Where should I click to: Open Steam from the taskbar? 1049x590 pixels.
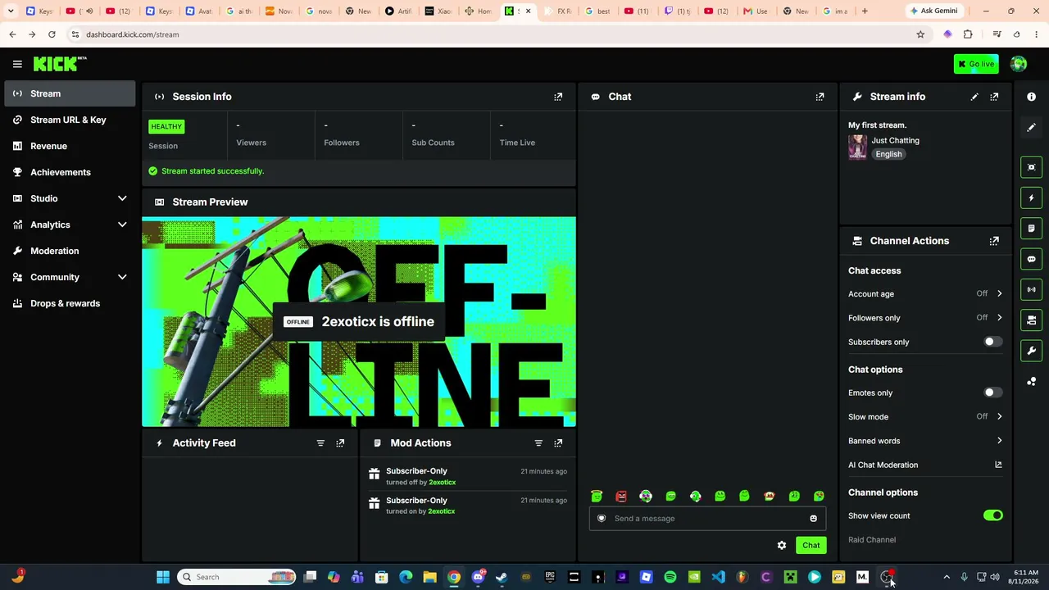pyautogui.click(x=502, y=577)
